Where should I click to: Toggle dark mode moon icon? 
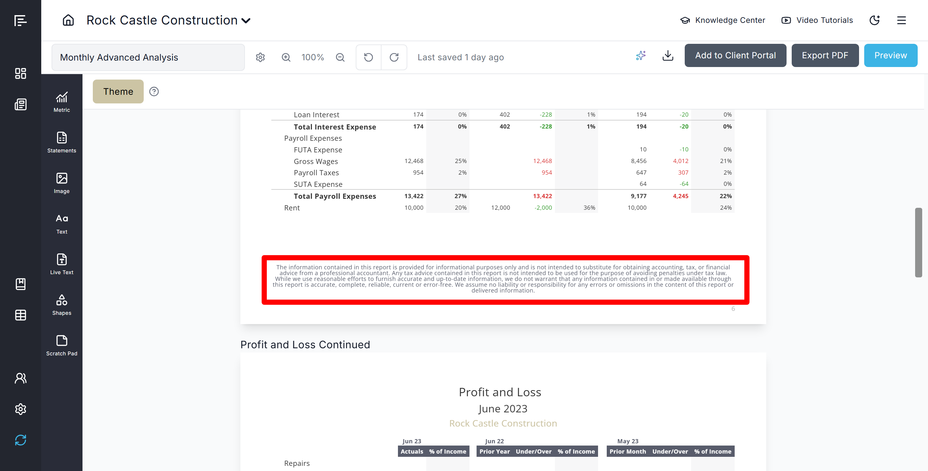point(874,20)
